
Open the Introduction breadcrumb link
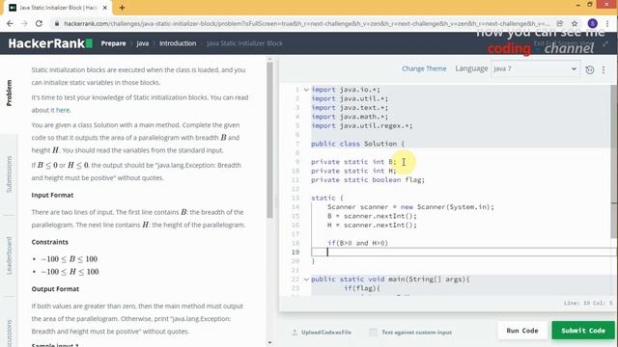tap(178, 43)
